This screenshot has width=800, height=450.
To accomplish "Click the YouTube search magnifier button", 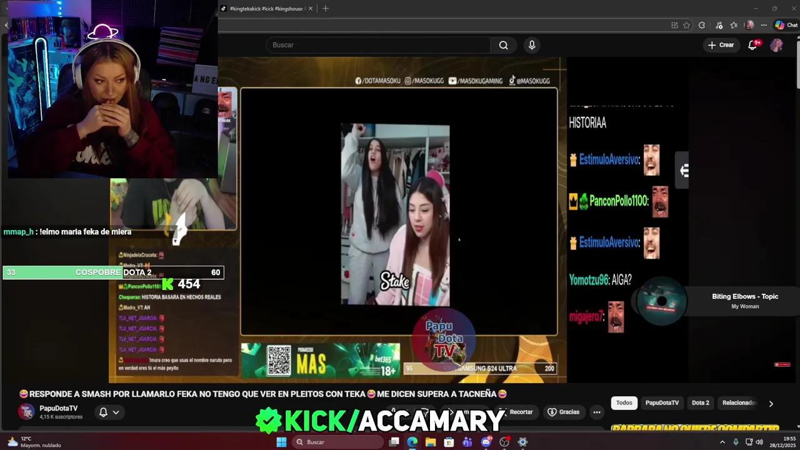I will click(503, 45).
